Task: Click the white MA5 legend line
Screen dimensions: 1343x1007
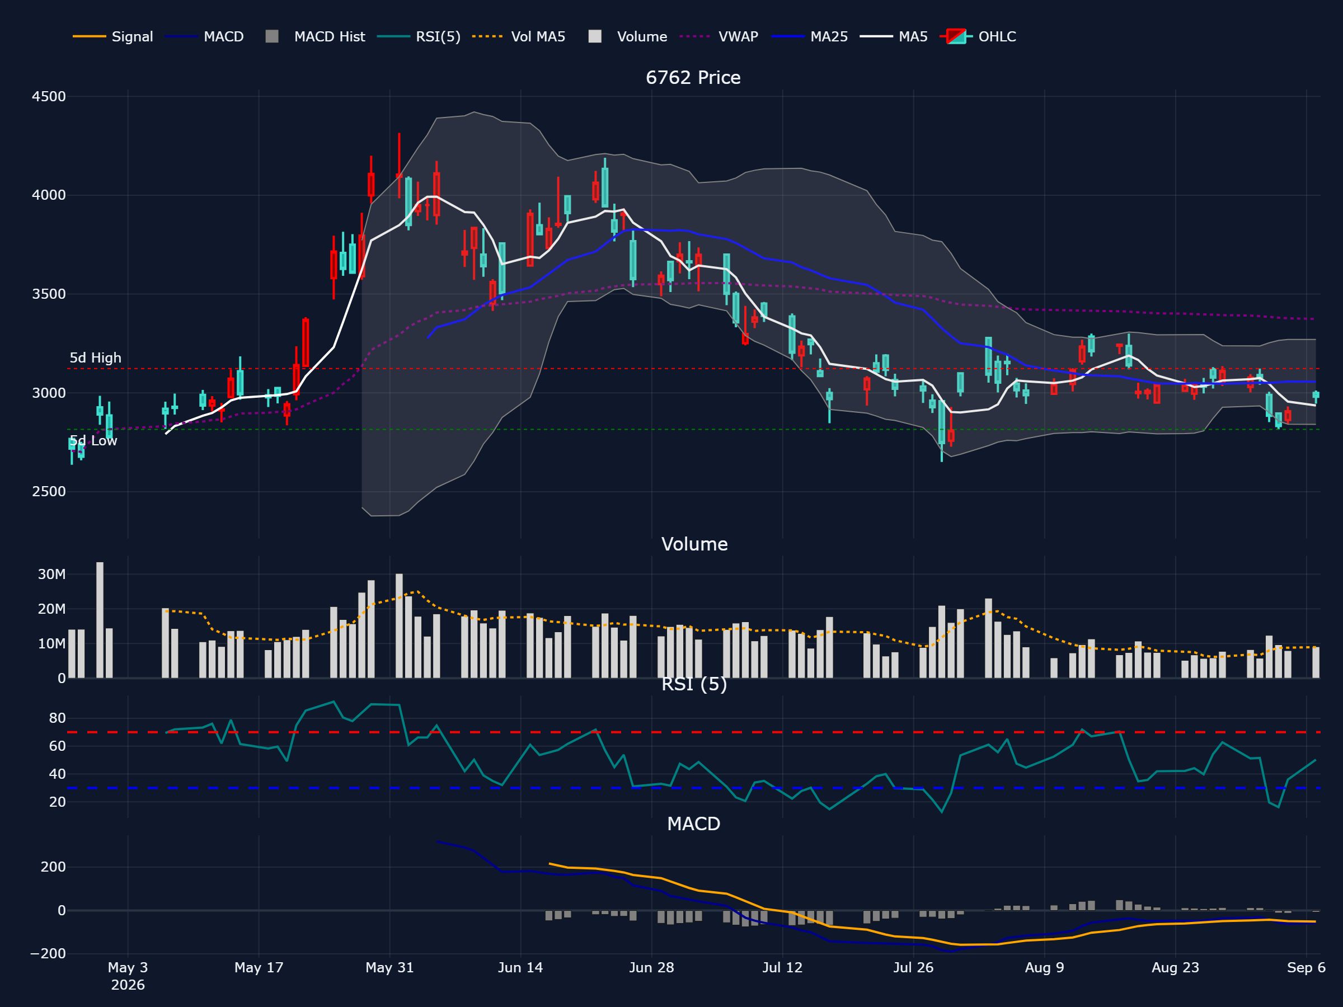Action: tap(876, 36)
